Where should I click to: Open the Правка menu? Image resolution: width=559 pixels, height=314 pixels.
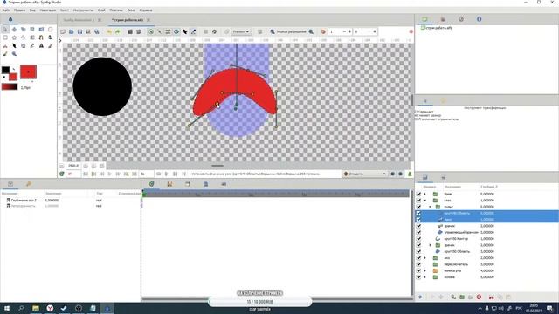click(19, 10)
